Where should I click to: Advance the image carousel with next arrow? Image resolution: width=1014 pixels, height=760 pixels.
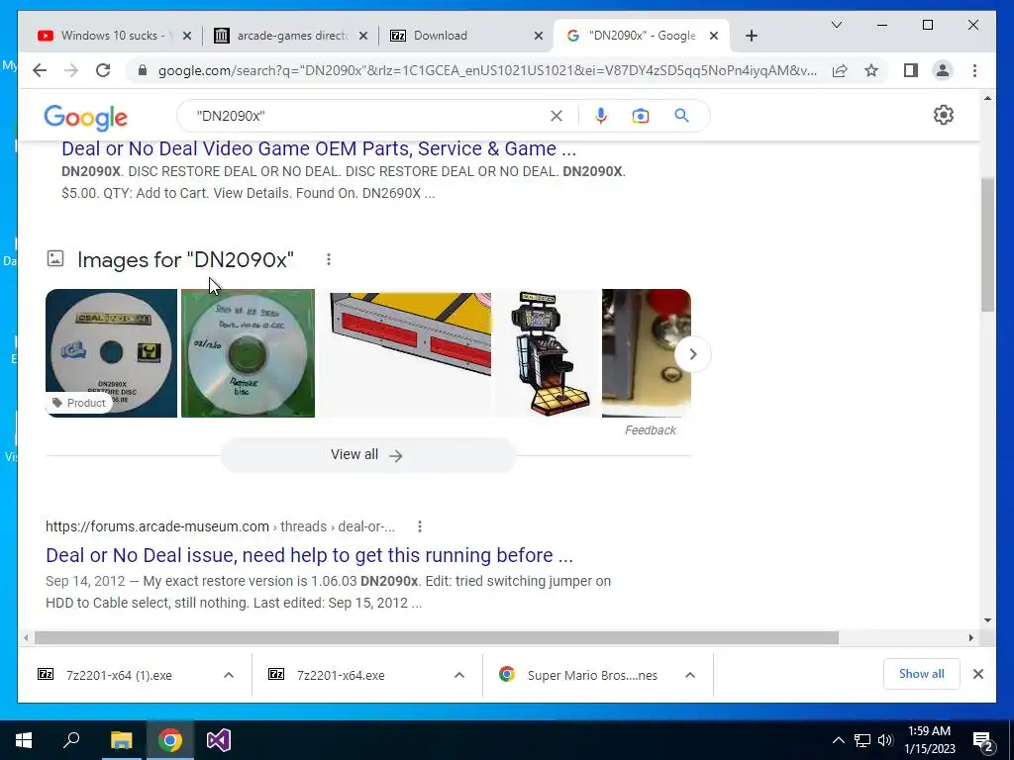pyautogui.click(x=692, y=354)
